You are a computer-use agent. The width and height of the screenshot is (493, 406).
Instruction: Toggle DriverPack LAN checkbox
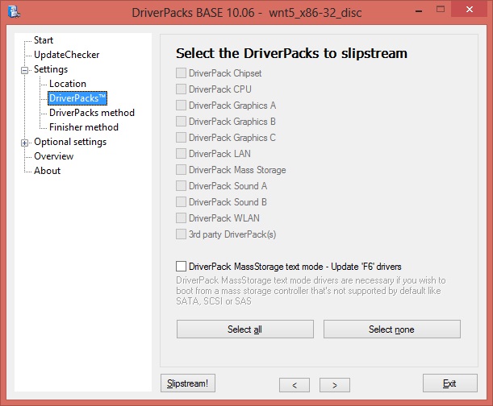181,154
